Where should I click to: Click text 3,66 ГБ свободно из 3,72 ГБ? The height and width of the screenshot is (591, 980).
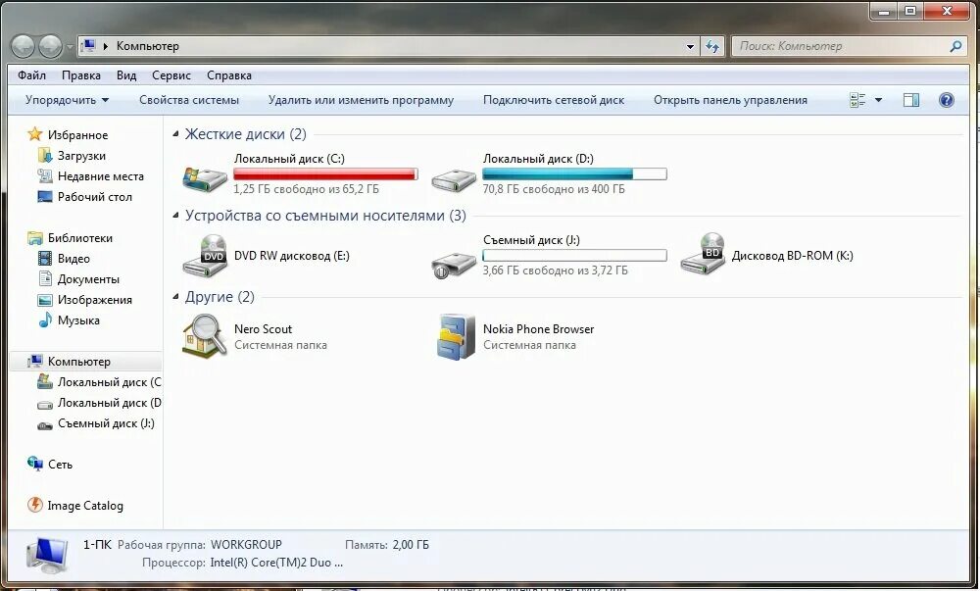(555, 271)
